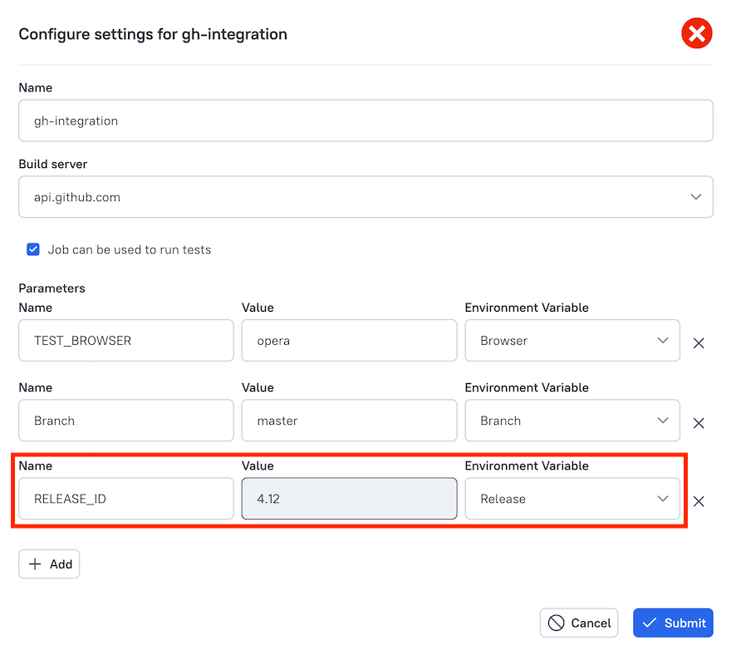731x655 pixels.
Task: Submit the job configuration
Action: point(673,623)
